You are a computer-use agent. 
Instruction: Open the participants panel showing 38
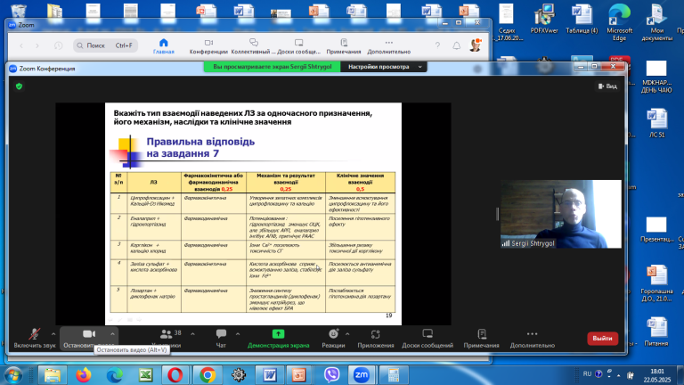click(x=167, y=339)
